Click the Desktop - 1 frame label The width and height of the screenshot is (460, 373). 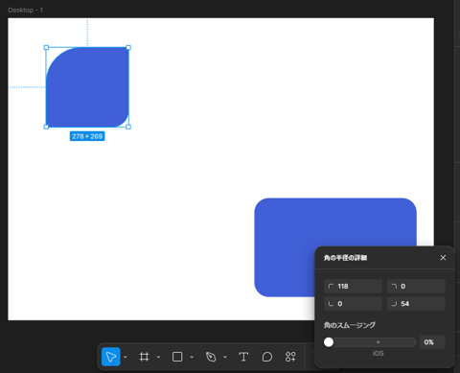pyautogui.click(x=26, y=11)
